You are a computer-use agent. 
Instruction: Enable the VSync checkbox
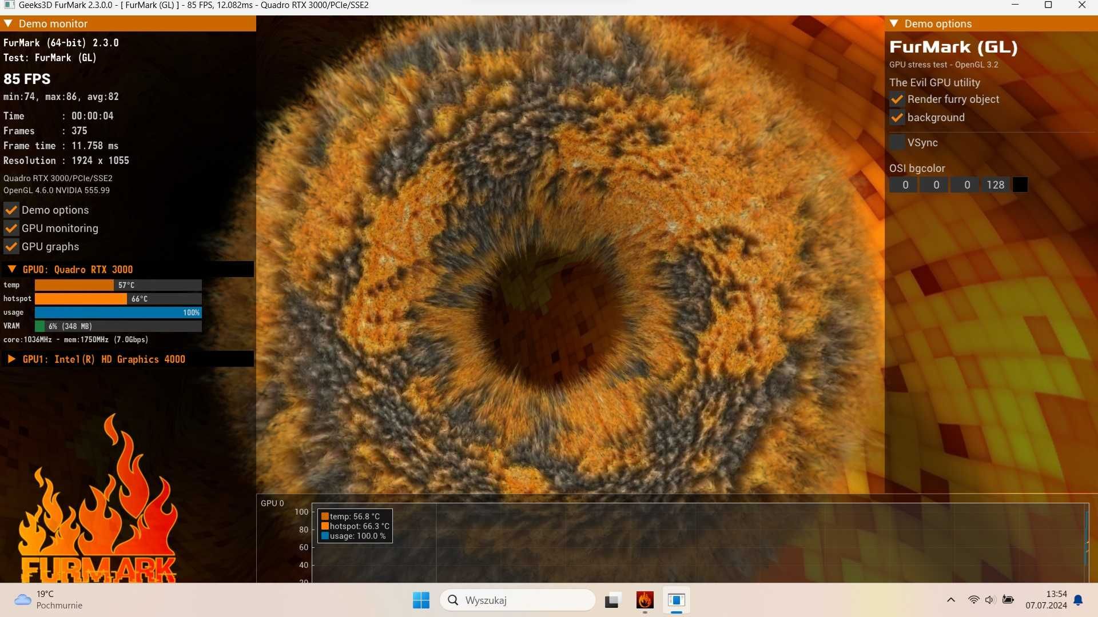(x=897, y=142)
